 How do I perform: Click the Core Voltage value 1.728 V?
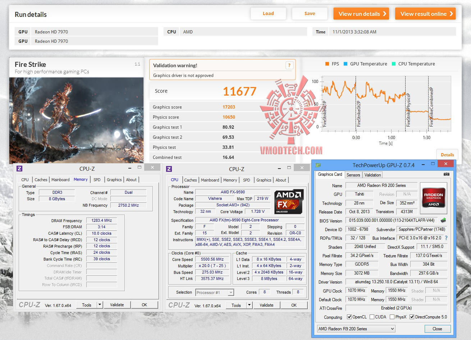click(x=258, y=211)
